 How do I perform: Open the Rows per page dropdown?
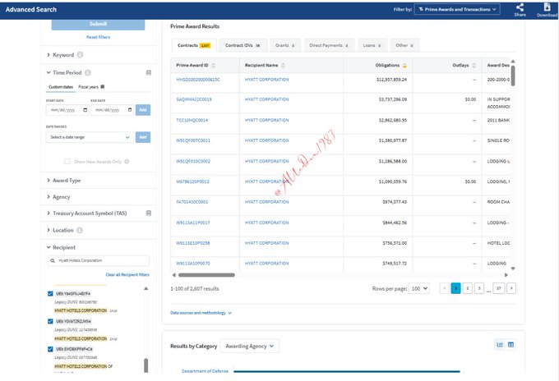[419, 289]
